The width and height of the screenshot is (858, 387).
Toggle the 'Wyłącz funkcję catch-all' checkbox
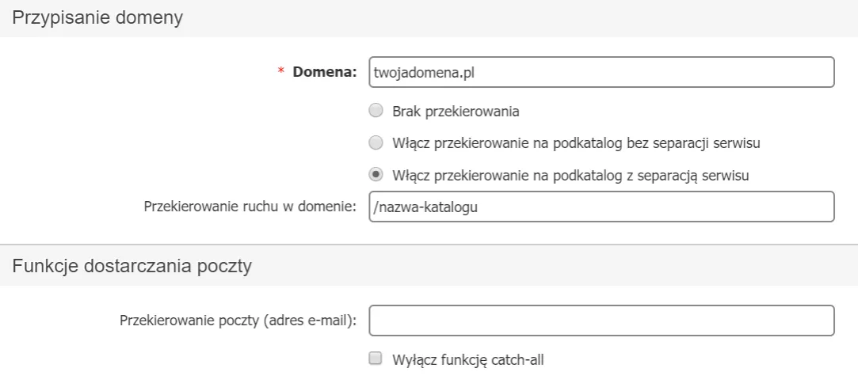[x=376, y=359]
